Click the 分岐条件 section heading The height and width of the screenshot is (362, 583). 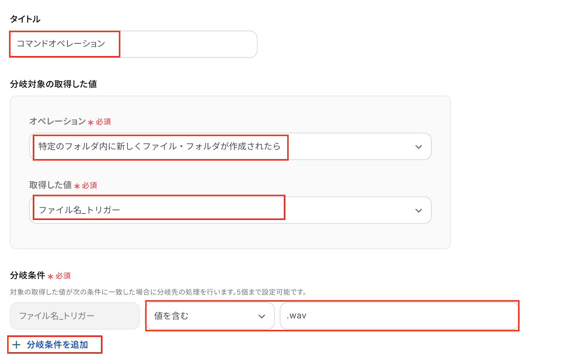coord(27,275)
